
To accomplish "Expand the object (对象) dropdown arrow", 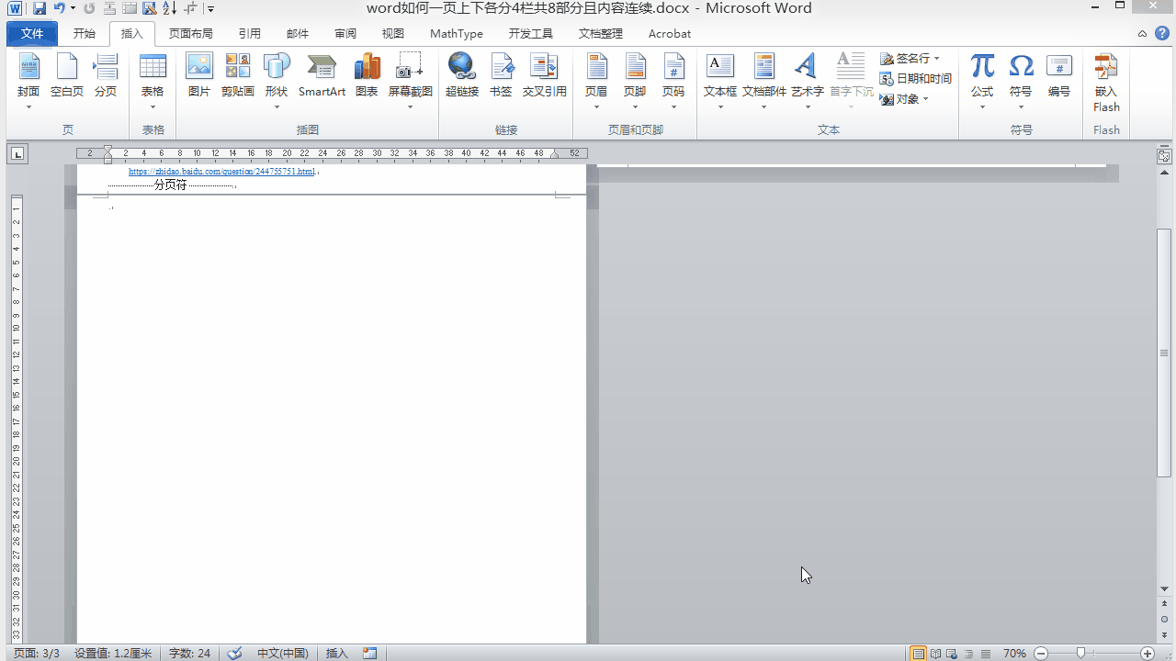I will [x=926, y=99].
